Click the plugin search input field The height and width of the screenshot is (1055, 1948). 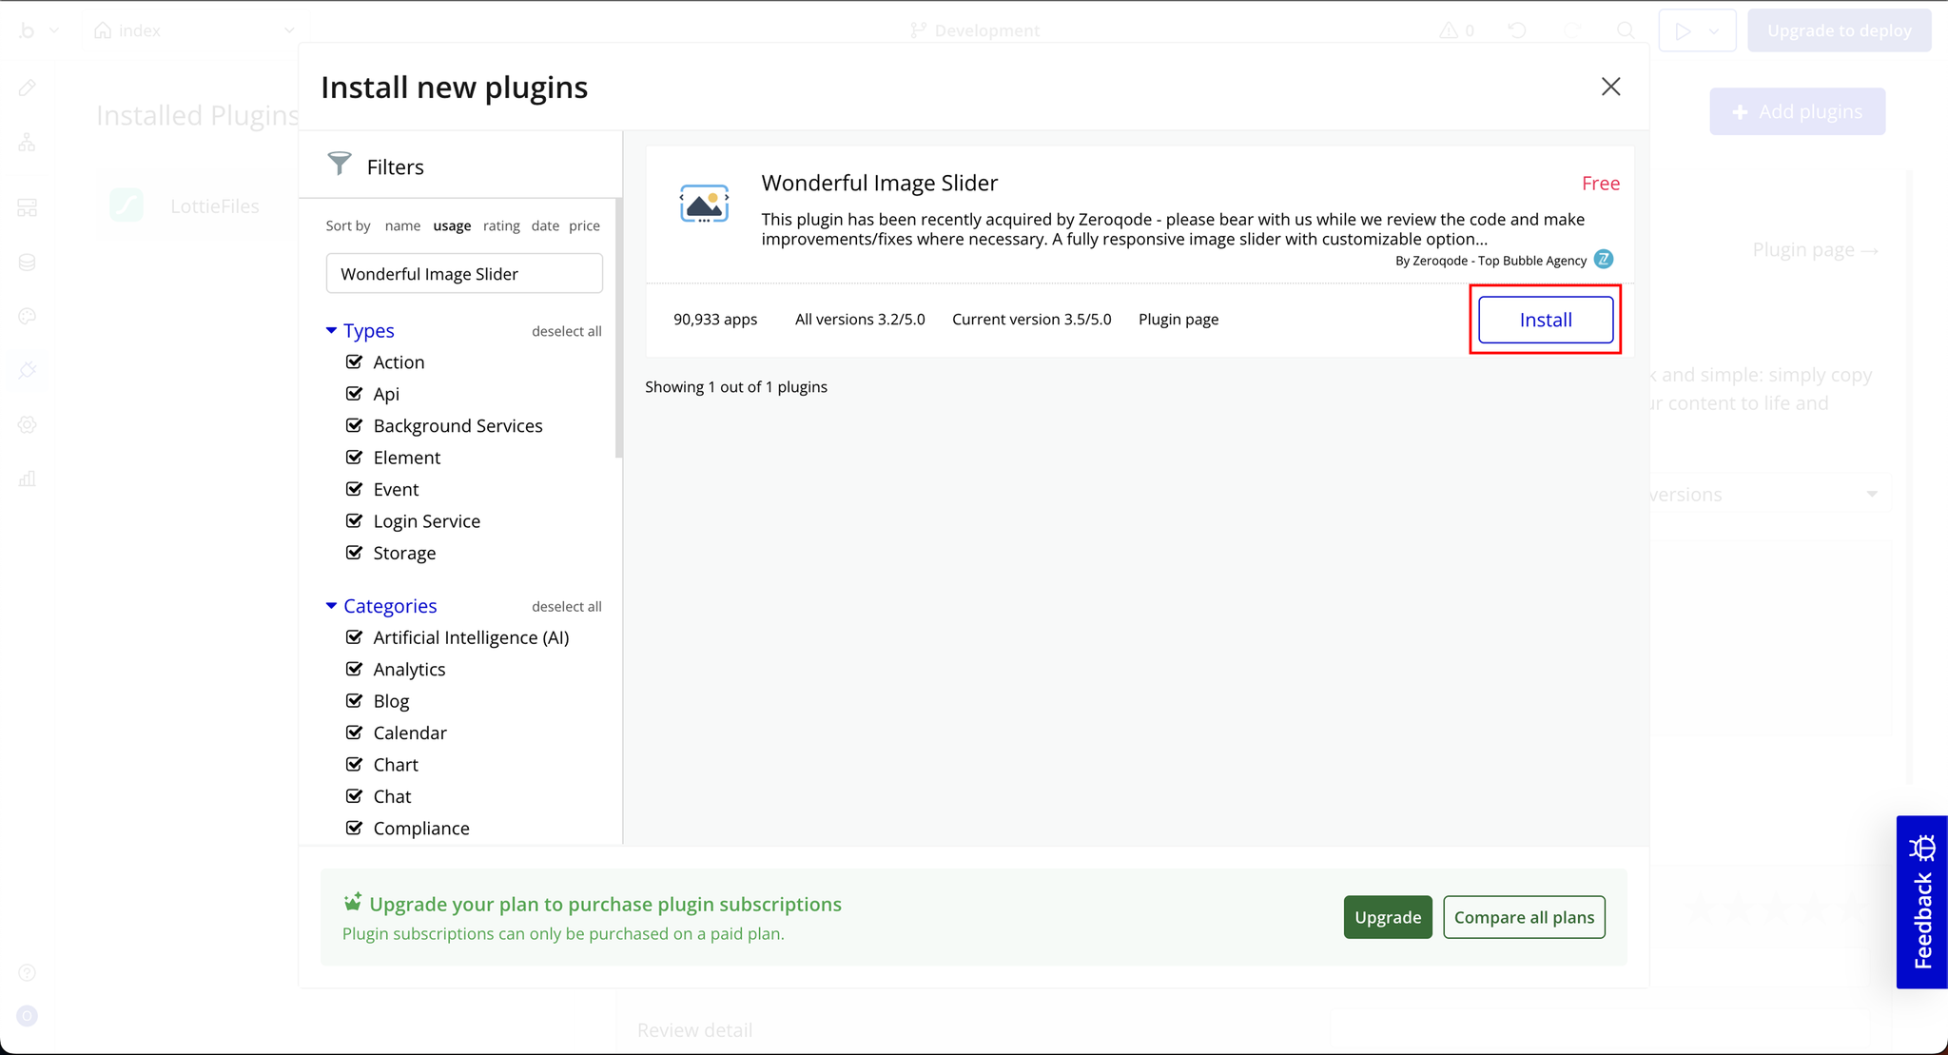tap(464, 274)
